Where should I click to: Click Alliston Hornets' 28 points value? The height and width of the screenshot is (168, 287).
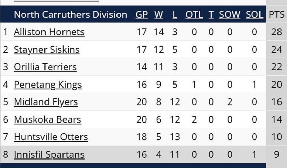click(277, 32)
